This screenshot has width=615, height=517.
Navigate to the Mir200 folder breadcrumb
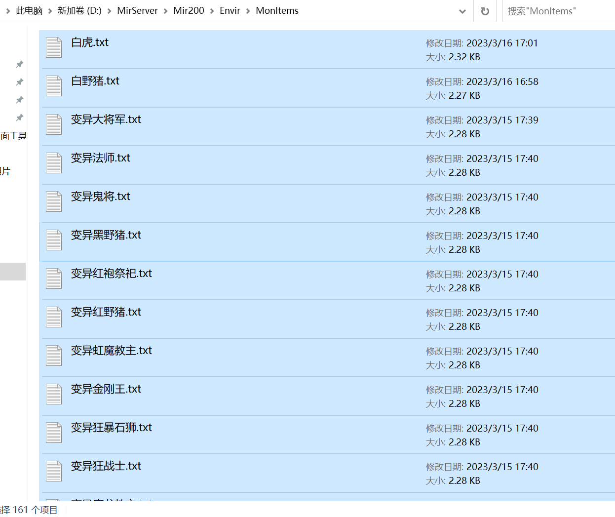pyautogui.click(x=189, y=11)
